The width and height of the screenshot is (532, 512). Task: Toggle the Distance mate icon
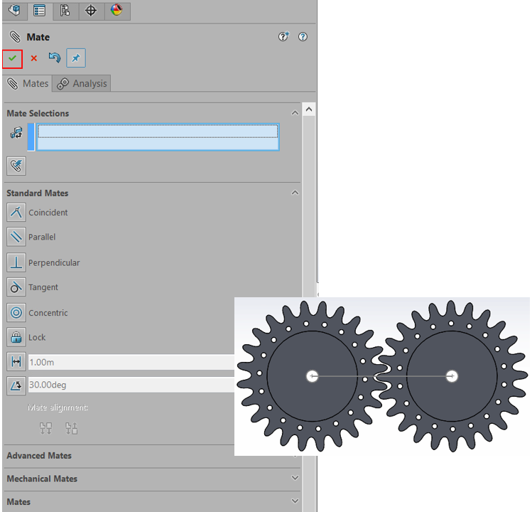tap(16, 362)
